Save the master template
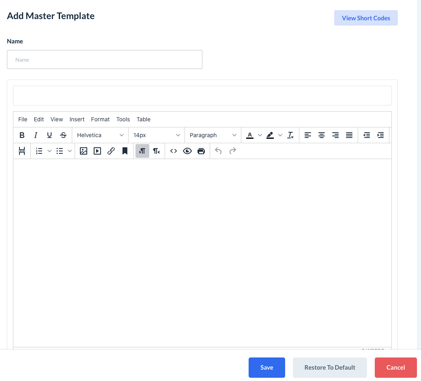Viewport: 421px width, 381px height. pyautogui.click(x=266, y=367)
